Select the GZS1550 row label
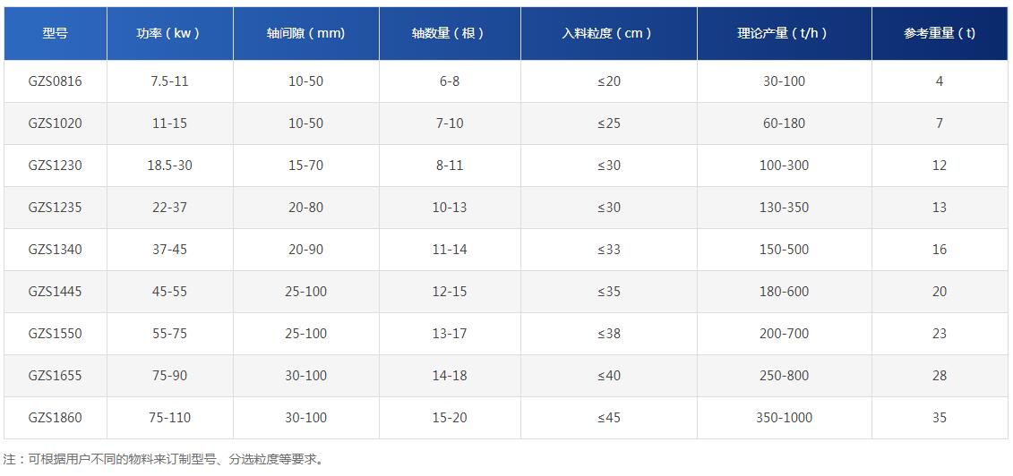This screenshot has width=1013, height=476. (x=55, y=334)
